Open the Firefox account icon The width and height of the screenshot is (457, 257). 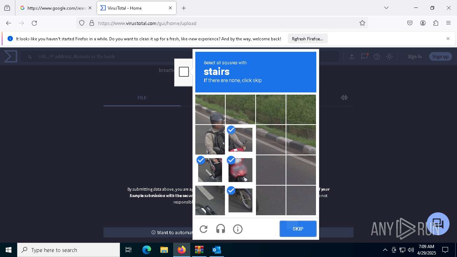point(423,23)
